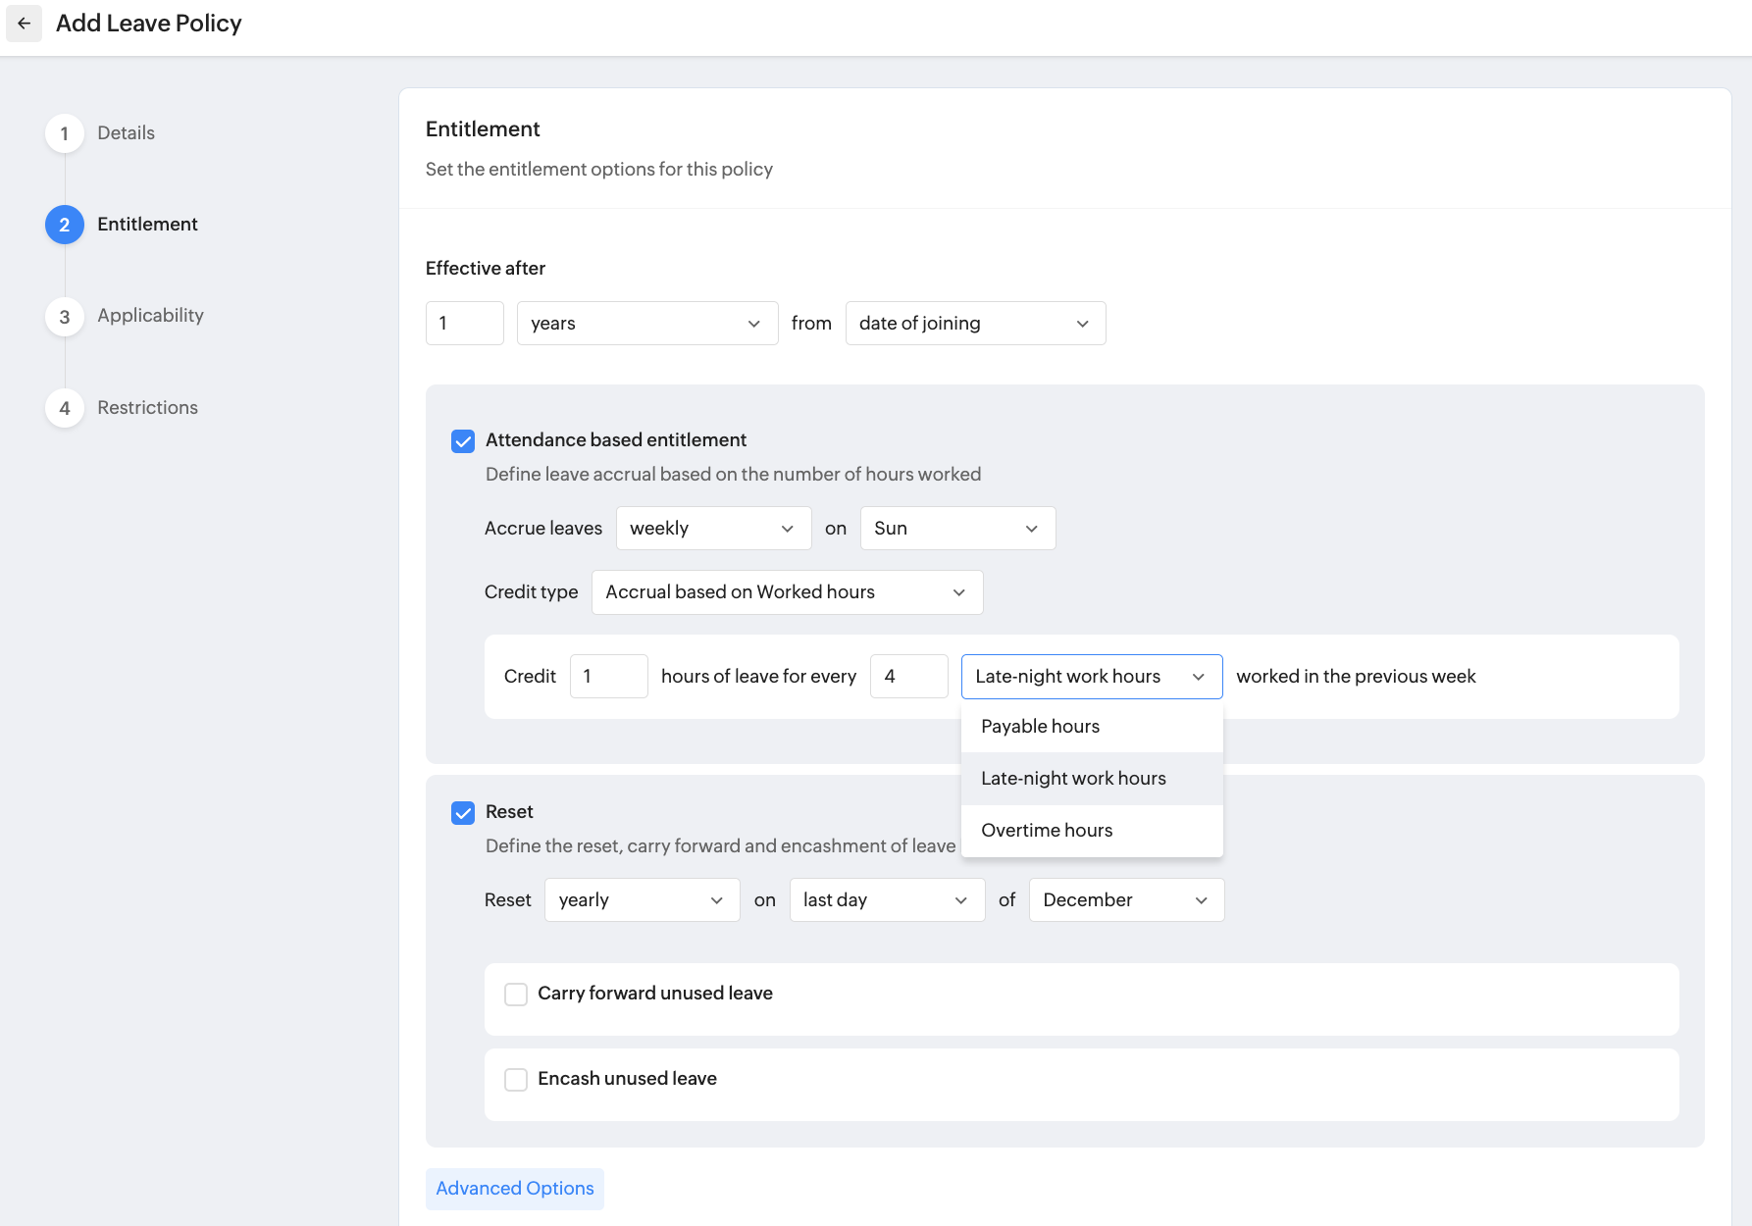Select Overtime hours option
1752x1226 pixels.
pyautogui.click(x=1047, y=831)
